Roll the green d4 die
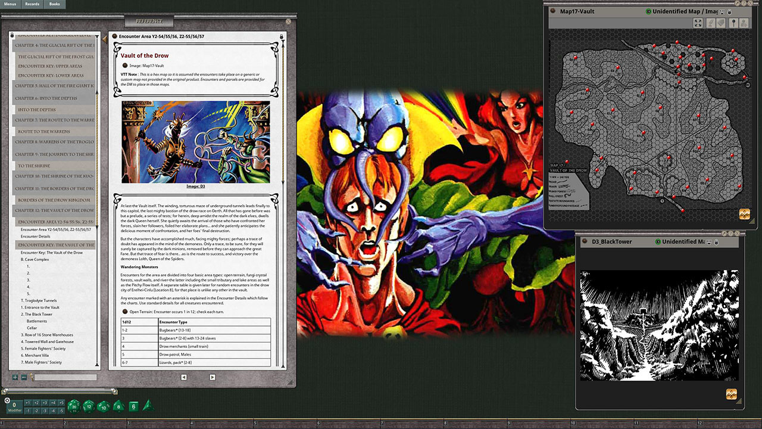Screen dimensions: 762x429 [148, 406]
